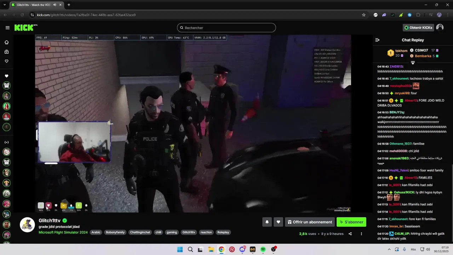Open Chrome extensions puzzle icon
This screenshot has width=453, height=255.
pyautogui.click(x=418, y=15)
